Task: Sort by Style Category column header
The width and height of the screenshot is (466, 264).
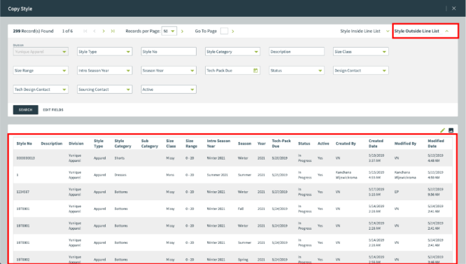Action: coord(122,144)
